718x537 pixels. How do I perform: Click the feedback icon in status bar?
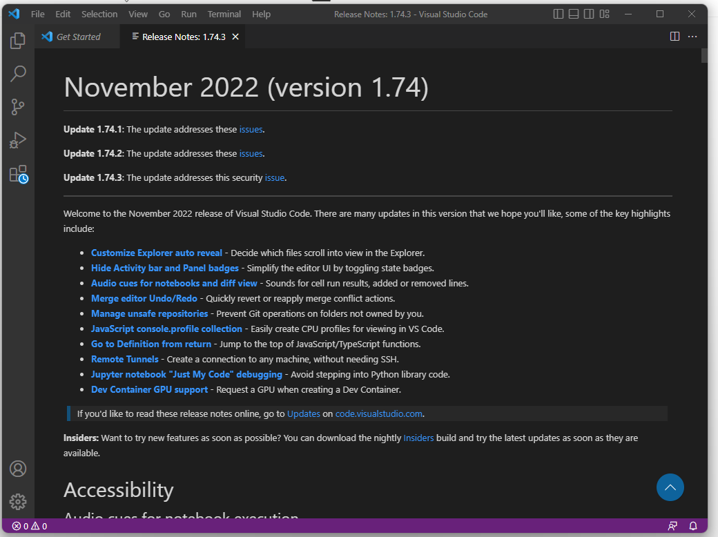pyautogui.click(x=672, y=526)
